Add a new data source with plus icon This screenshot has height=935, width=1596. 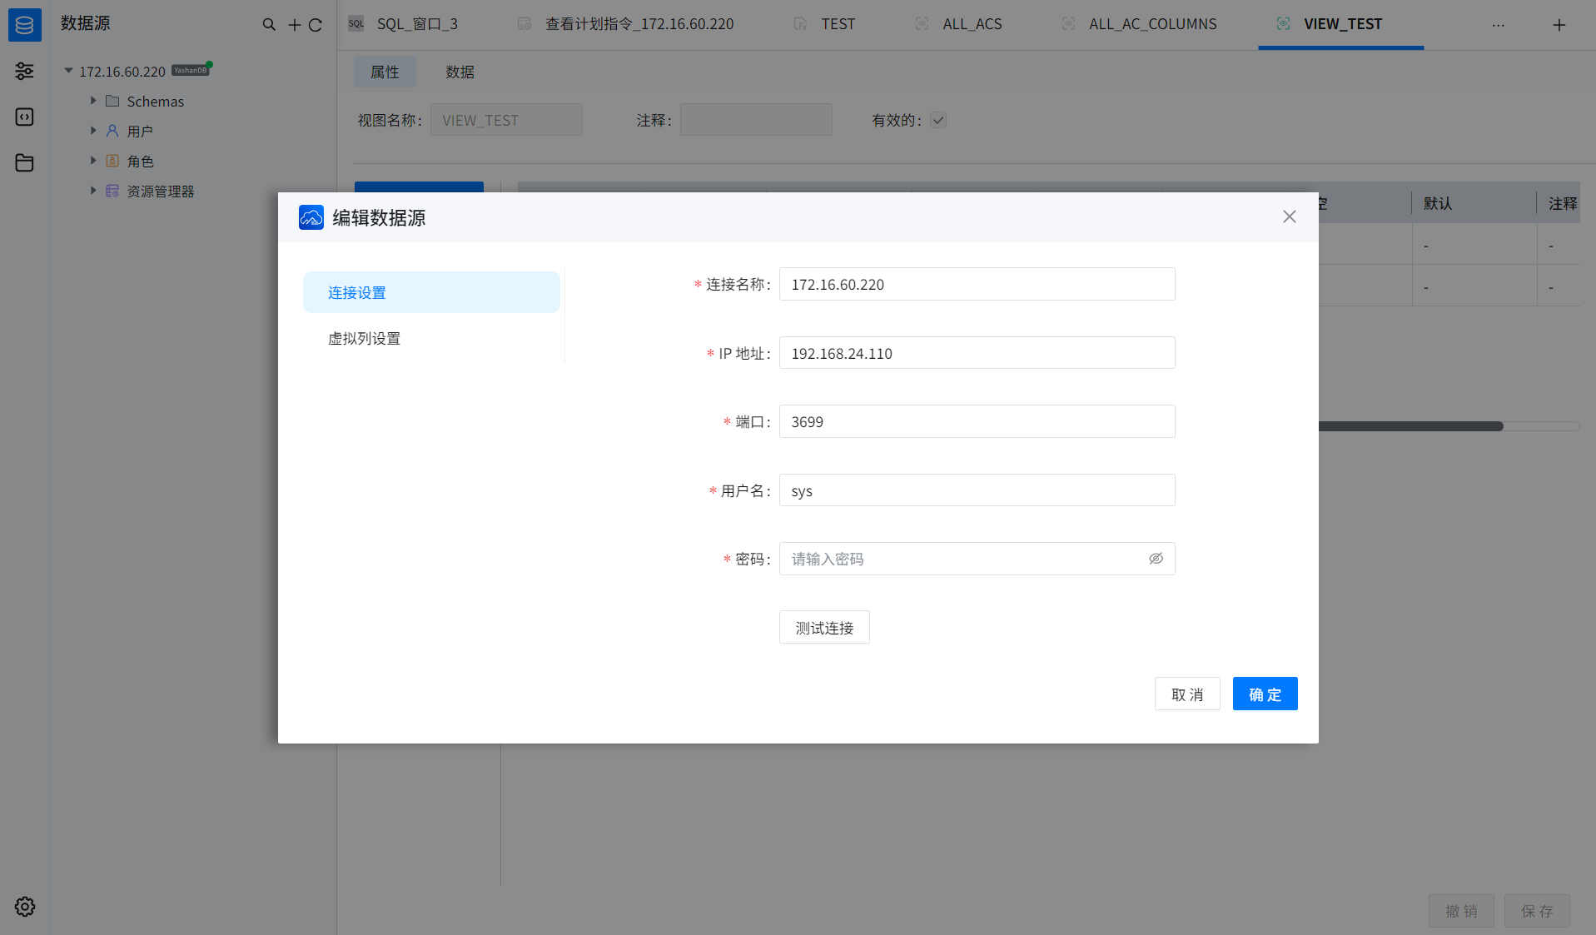click(x=295, y=25)
